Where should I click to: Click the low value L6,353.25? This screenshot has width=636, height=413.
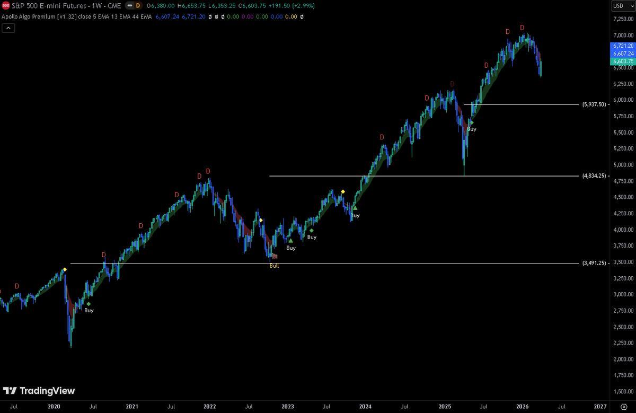pyautogui.click(x=223, y=5)
